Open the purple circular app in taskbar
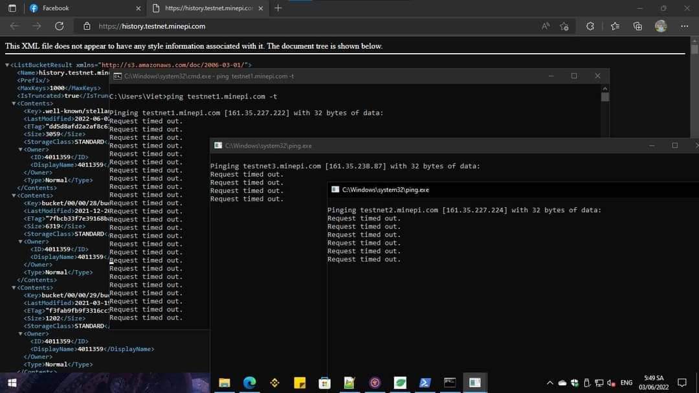 click(375, 383)
